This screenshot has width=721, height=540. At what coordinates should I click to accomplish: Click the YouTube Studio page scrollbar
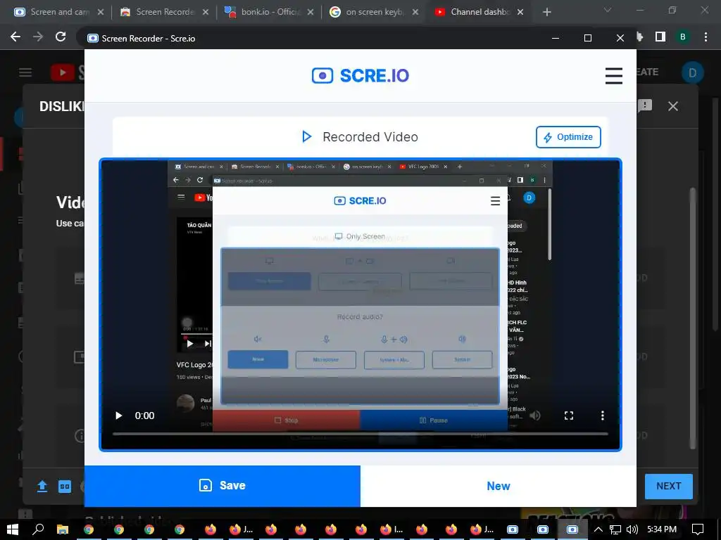coord(715,214)
